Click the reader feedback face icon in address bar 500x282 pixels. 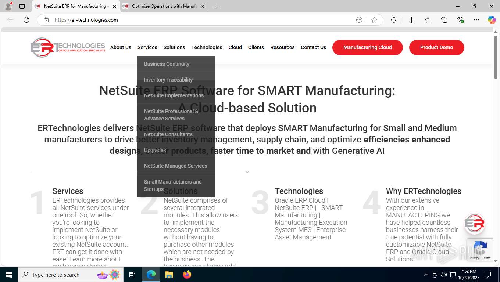359,20
